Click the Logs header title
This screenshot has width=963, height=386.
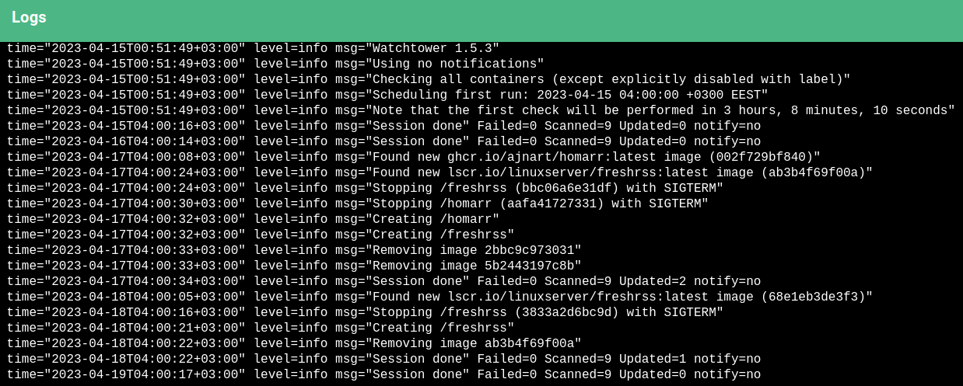coord(29,17)
